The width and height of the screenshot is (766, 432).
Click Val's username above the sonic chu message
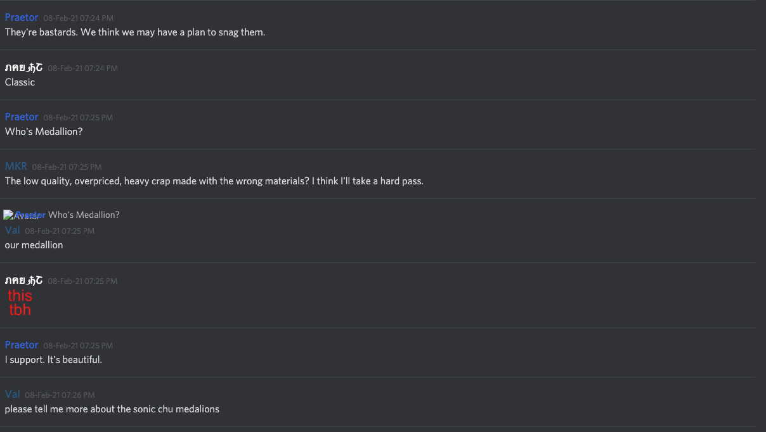12,395
